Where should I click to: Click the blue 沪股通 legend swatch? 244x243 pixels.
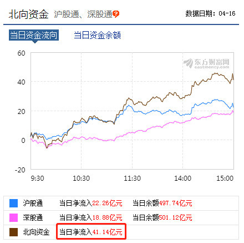click(x=13, y=203)
